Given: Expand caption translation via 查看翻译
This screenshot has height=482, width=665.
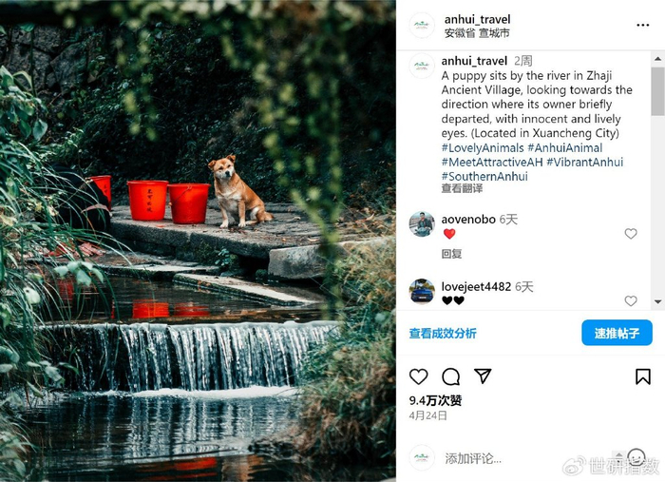Looking at the screenshot, I should (462, 188).
